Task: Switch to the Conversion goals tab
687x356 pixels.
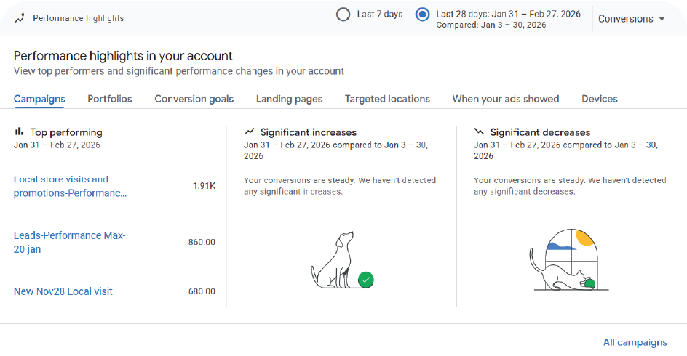Action: point(194,99)
